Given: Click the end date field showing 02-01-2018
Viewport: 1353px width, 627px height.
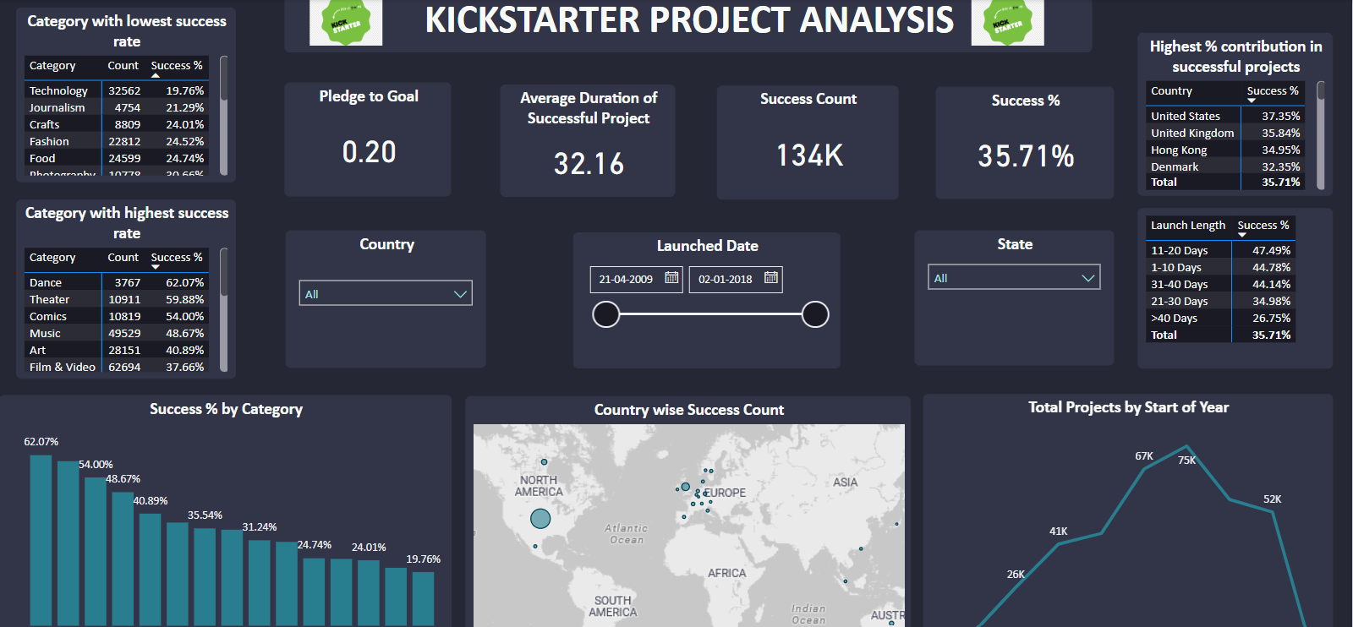Looking at the screenshot, I should (725, 280).
